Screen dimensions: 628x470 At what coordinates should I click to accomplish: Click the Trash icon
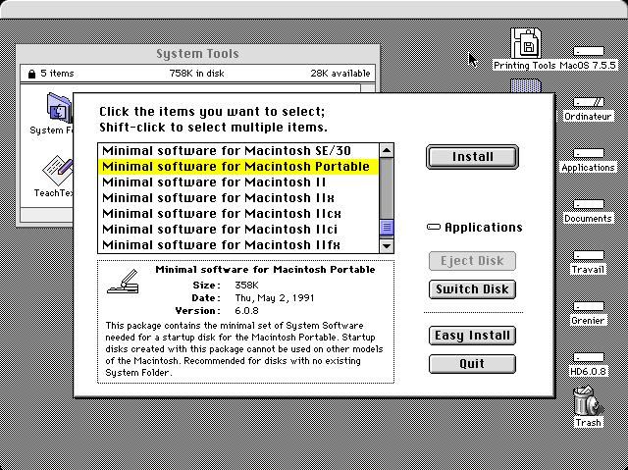[589, 402]
